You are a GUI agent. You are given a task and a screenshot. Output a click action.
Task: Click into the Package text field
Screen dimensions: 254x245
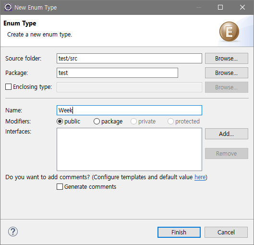click(x=117, y=73)
